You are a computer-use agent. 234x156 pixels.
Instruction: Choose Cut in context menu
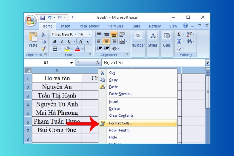138,73
